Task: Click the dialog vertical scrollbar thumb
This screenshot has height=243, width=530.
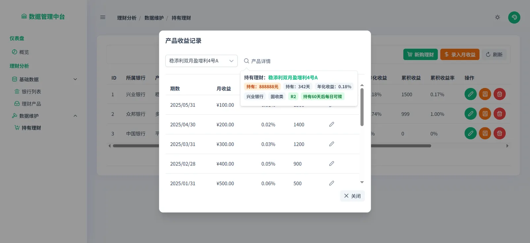Action: tap(362, 107)
